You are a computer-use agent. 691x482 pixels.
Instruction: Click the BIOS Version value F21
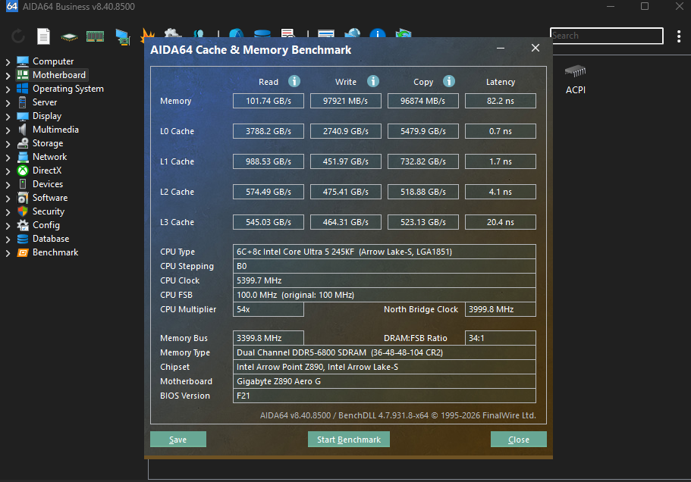pyautogui.click(x=385, y=396)
